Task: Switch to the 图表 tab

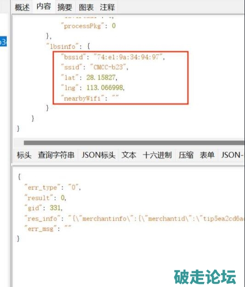Action: (x=86, y=7)
